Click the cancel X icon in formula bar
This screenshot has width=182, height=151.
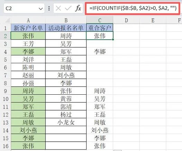[x=58, y=8]
